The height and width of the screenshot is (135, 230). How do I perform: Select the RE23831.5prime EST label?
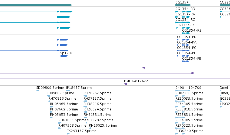click(189, 115)
